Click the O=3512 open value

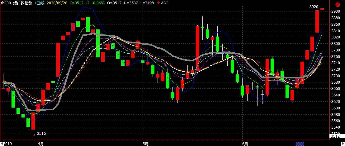click(115, 3)
